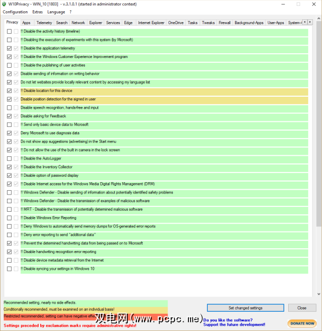Open Configuration menu
This screenshot has height=331, width=322.
click(15, 12)
